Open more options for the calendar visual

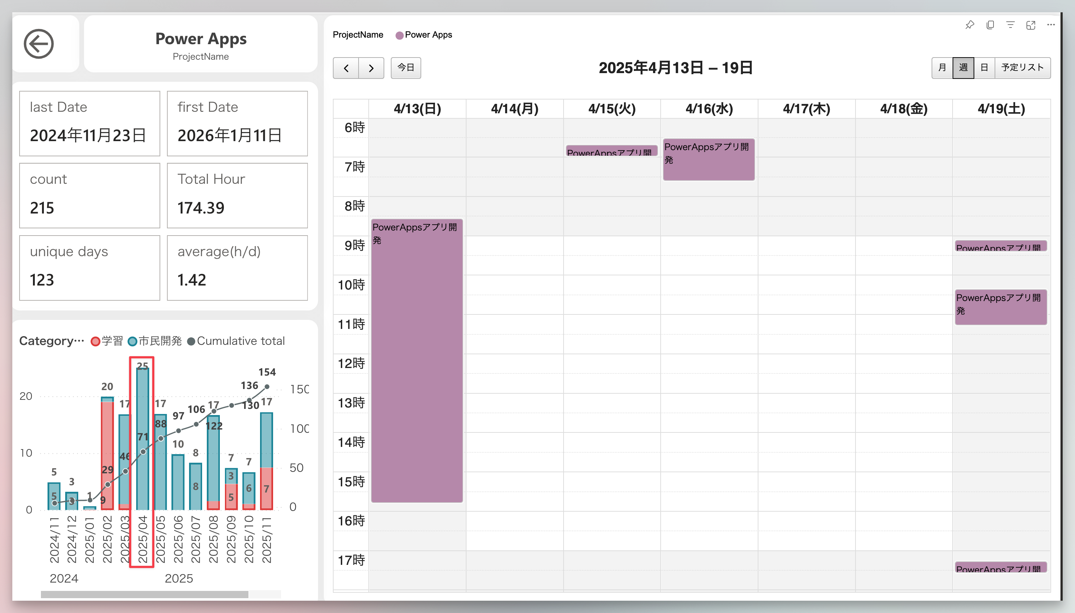point(1051,25)
